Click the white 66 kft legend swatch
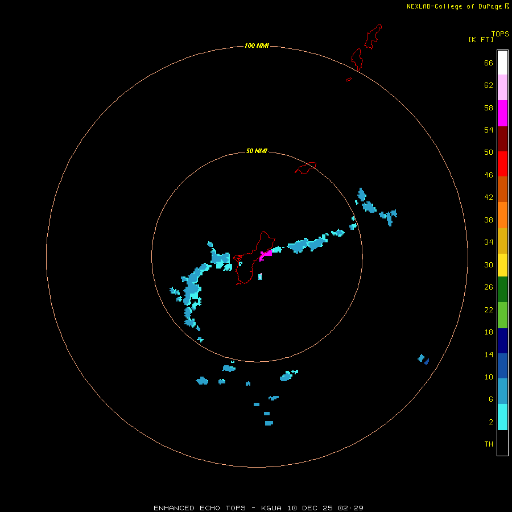512x512 pixels. tap(502, 63)
